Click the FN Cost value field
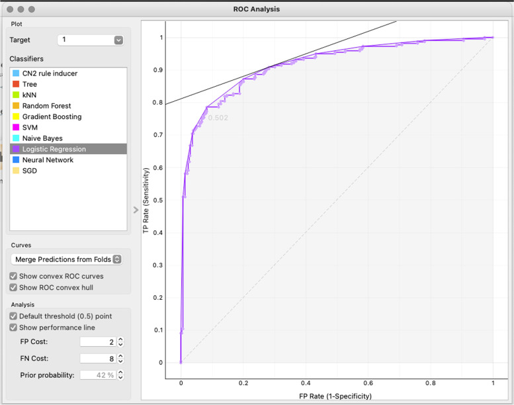 pyautogui.click(x=97, y=359)
